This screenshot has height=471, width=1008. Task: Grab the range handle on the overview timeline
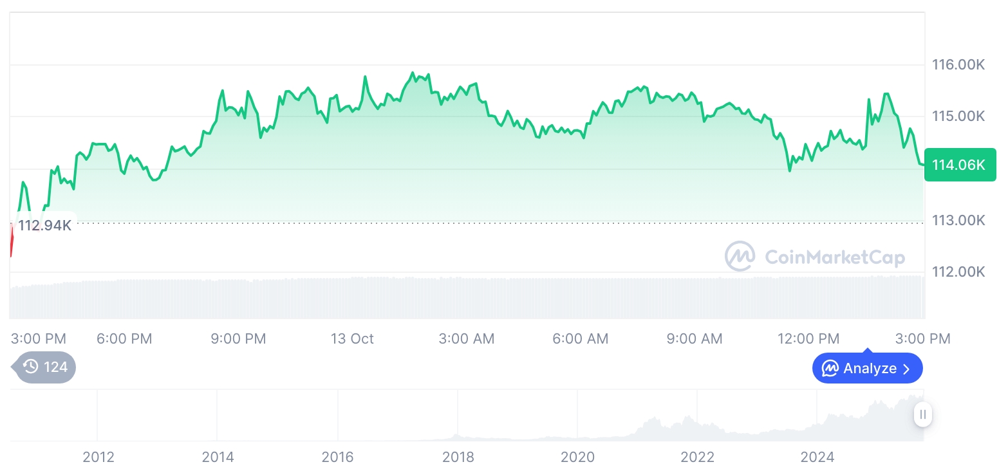pos(922,414)
